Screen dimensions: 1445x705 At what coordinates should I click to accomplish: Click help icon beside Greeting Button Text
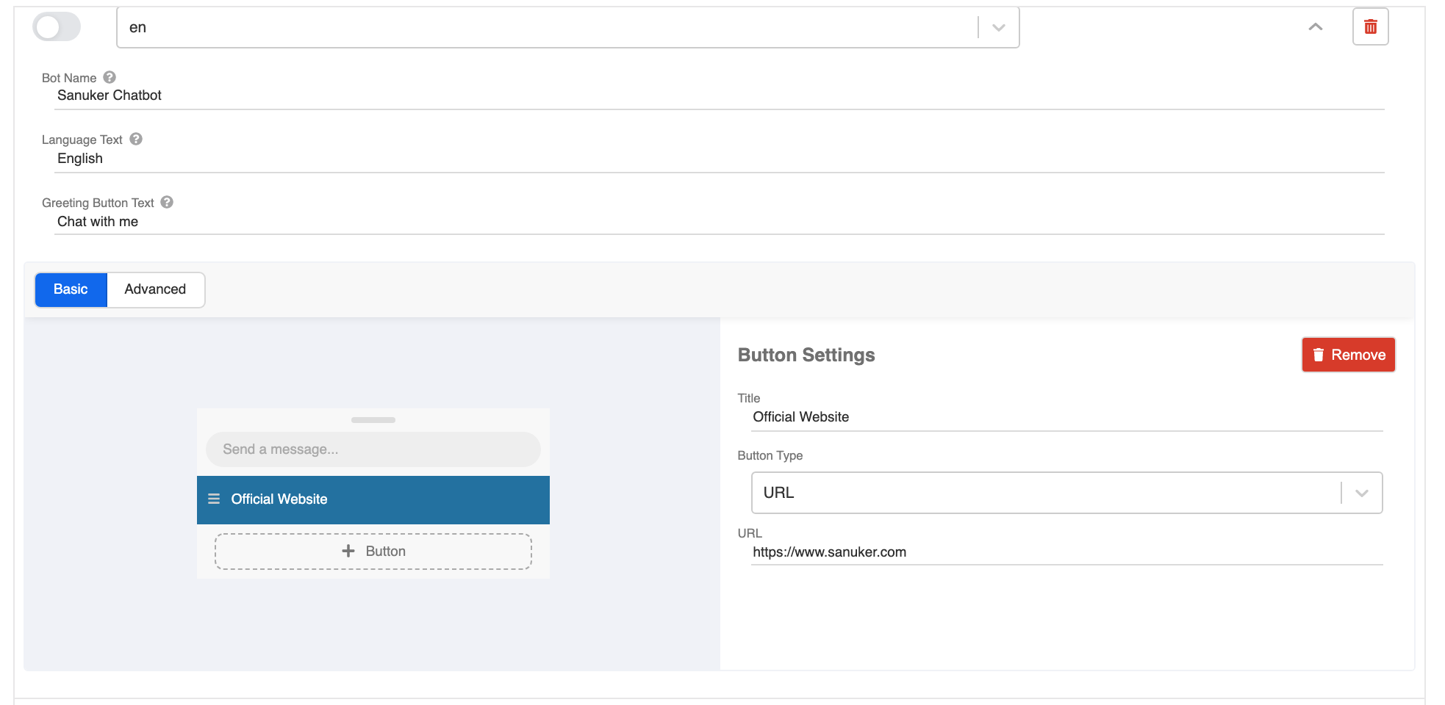[x=167, y=202]
